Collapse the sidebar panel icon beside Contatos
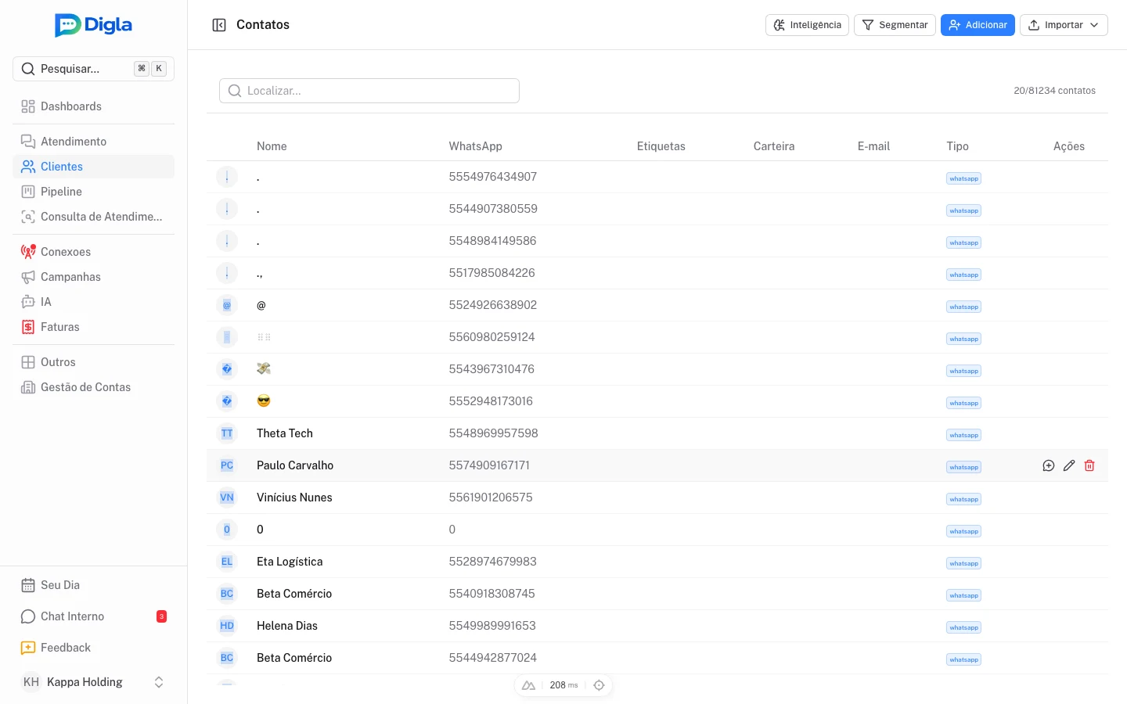The height and width of the screenshot is (704, 1127). tap(219, 25)
